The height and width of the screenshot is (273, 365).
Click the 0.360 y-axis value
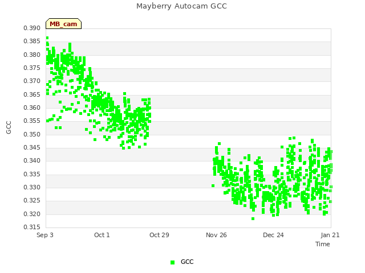coord(32,108)
